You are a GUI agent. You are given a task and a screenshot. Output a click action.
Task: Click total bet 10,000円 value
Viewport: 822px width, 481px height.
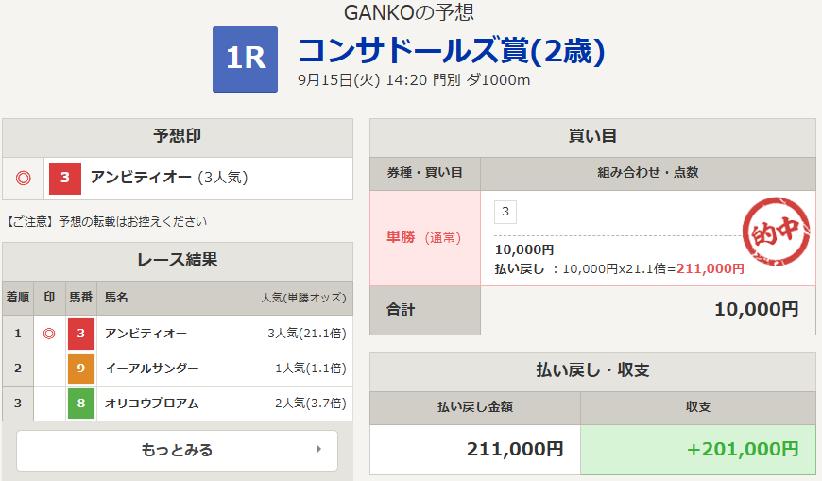[x=757, y=309]
